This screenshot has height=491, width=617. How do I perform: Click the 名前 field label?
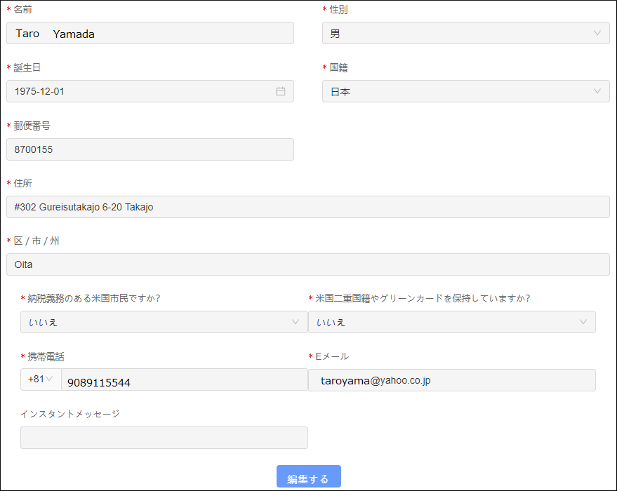[22, 10]
